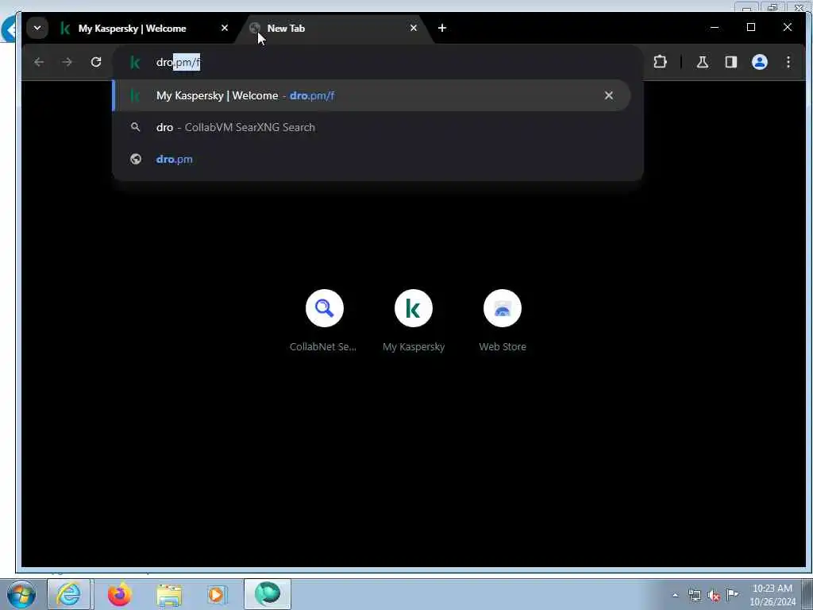Open Windows Media Player from taskbar
813x610 pixels.
point(217,595)
